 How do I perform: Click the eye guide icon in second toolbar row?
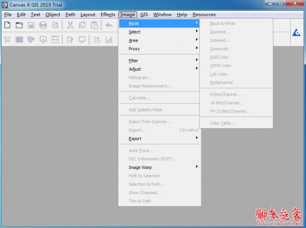(8, 40)
